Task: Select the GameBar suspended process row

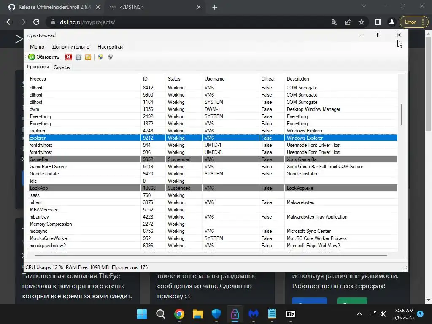Action: pos(213,159)
